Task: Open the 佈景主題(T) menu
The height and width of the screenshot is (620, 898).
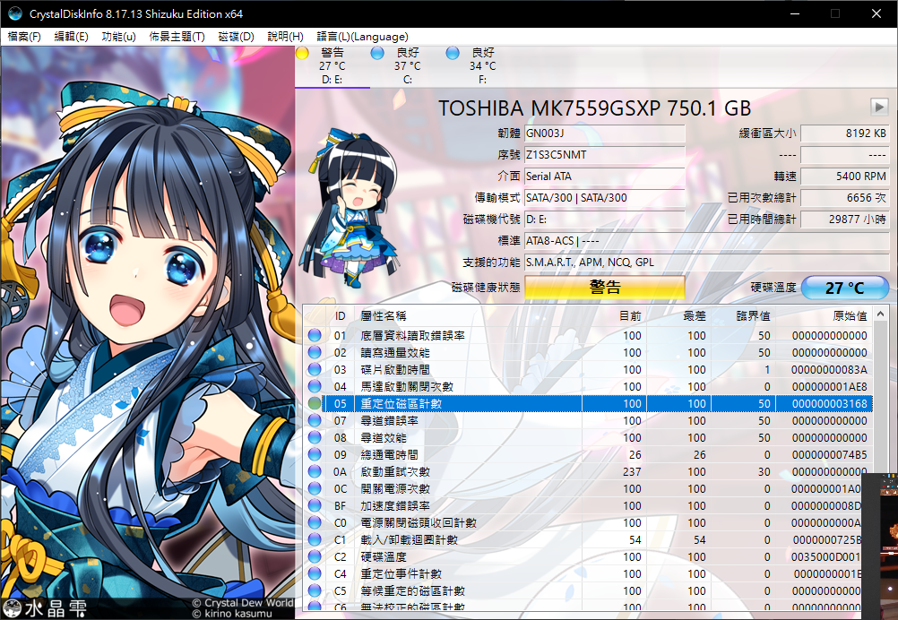Action: click(177, 37)
